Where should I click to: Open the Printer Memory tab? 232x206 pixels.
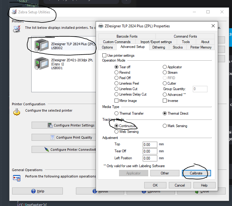[201, 47]
